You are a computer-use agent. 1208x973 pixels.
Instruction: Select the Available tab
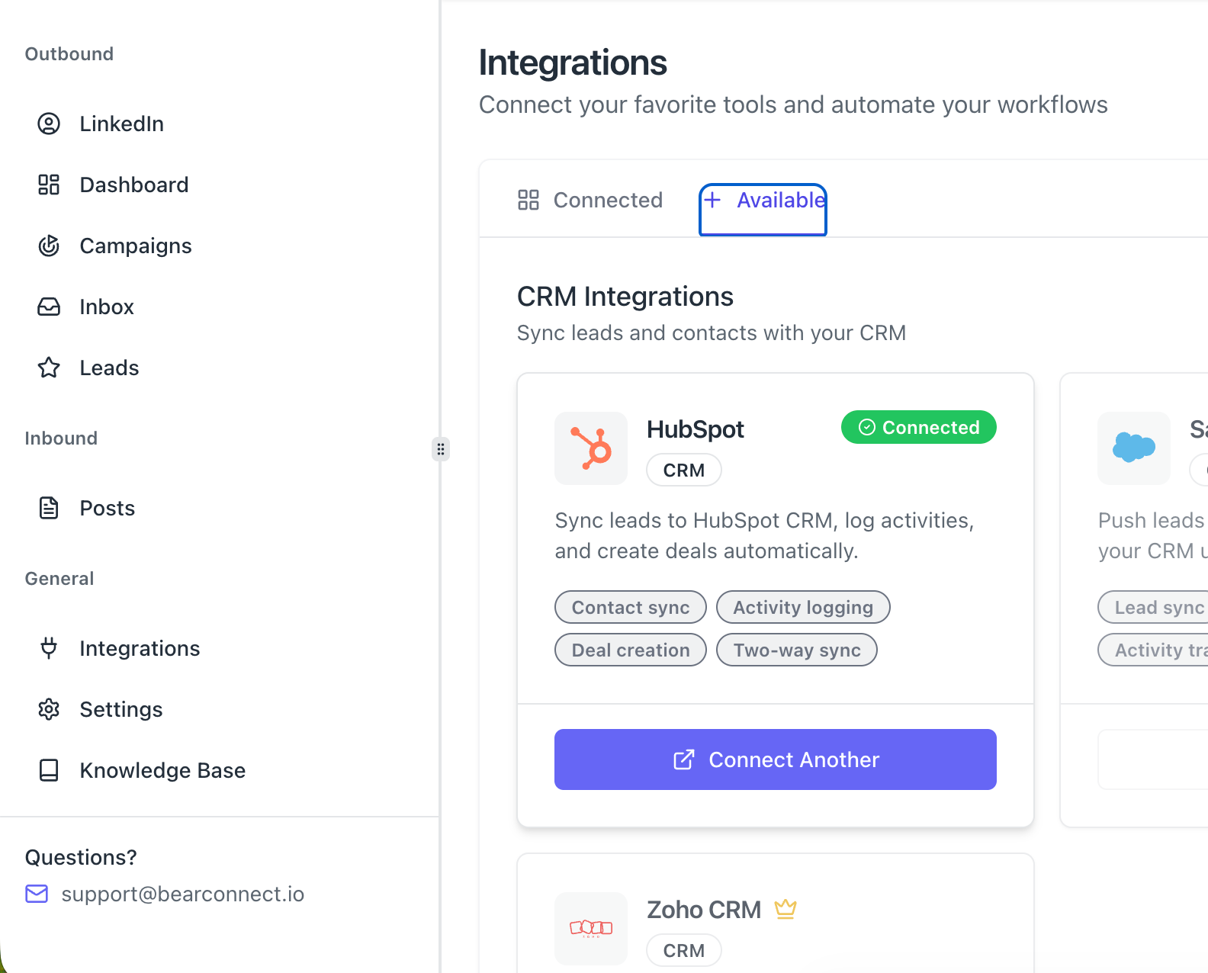(x=763, y=201)
